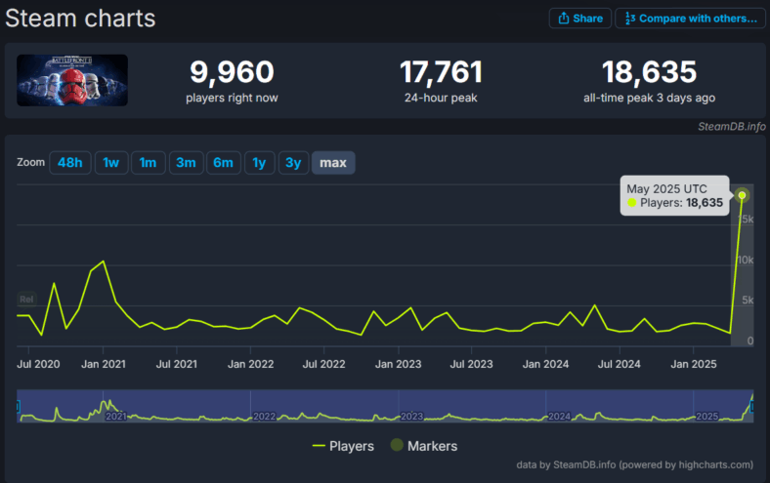The width and height of the screenshot is (770, 483).
Task: Select the 48h zoom range
Action: click(x=70, y=163)
